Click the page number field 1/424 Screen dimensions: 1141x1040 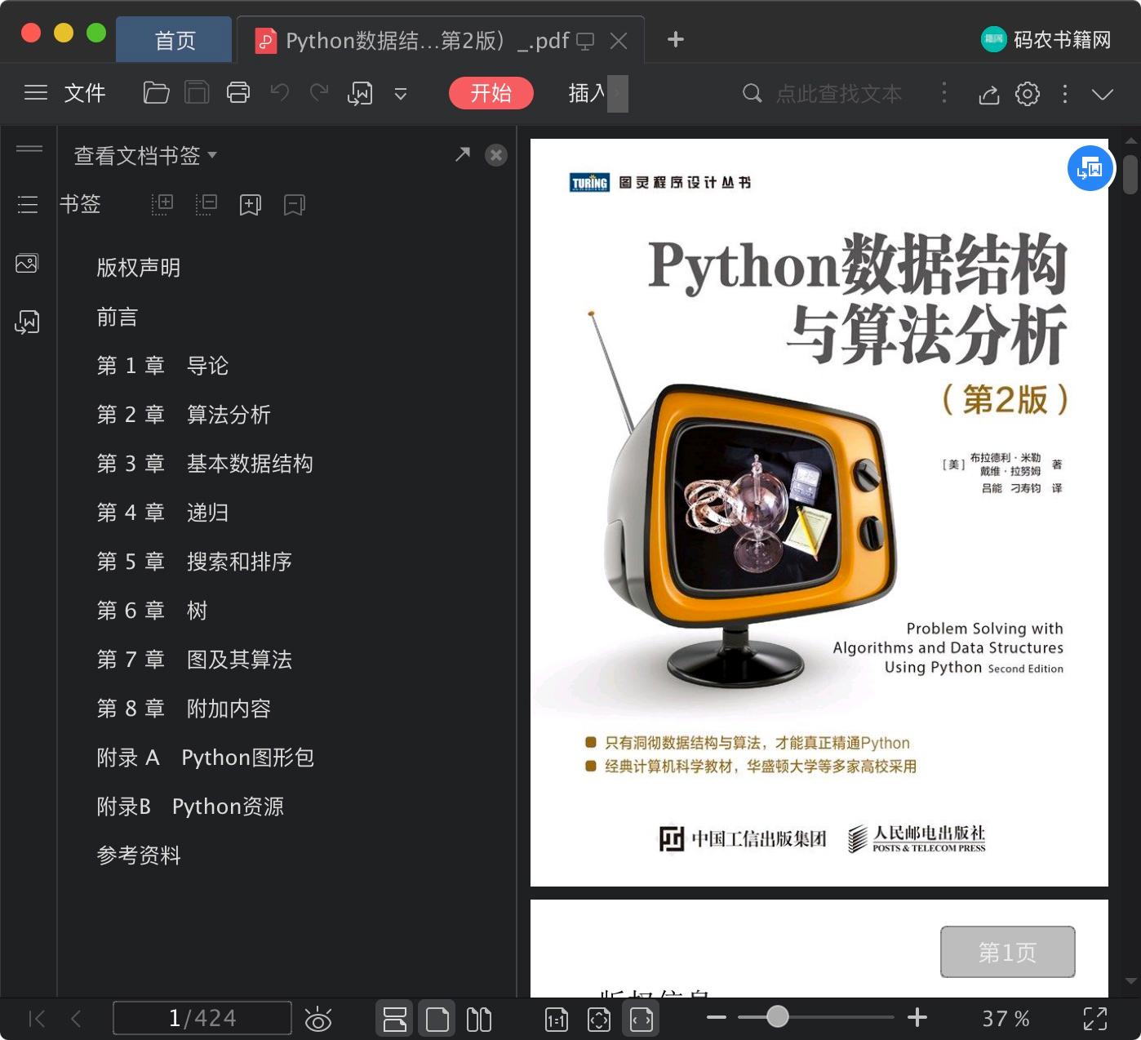point(202,1018)
